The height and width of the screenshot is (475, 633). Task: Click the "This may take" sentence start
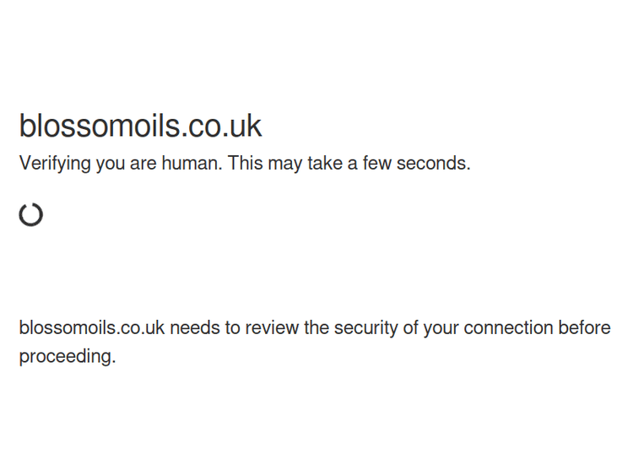tap(246, 164)
